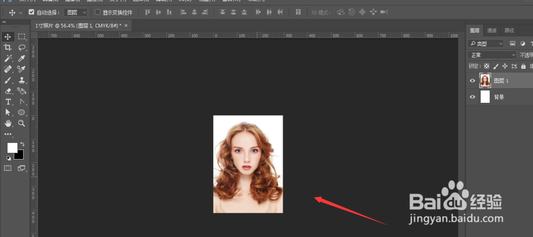The image size is (533, 237).
Task: Click the 3D rotate mode icon
Action: (341, 12)
